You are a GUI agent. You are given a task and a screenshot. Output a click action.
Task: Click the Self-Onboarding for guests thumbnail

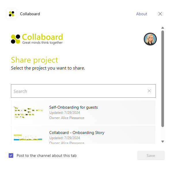tap(28, 112)
